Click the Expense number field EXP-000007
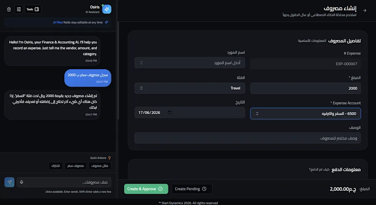This screenshot has height=205, width=376. click(305, 64)
